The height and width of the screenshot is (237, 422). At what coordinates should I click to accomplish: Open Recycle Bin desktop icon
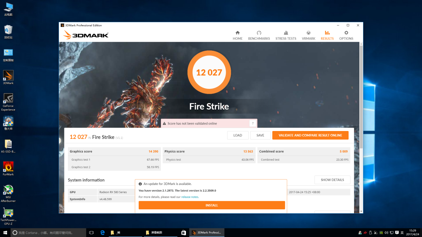8,32
